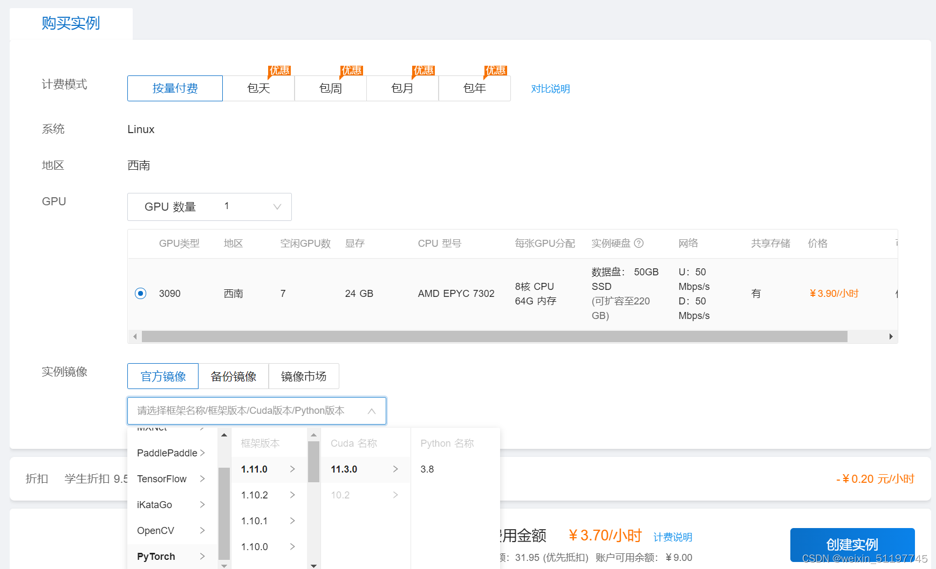Expand the OpenCV framework option
936x569 pixels.
(172, 531)
